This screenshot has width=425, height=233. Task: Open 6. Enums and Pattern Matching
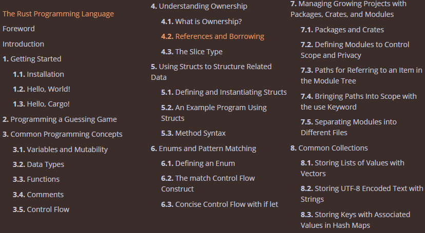pyautogui.click(x=204, y=149)
